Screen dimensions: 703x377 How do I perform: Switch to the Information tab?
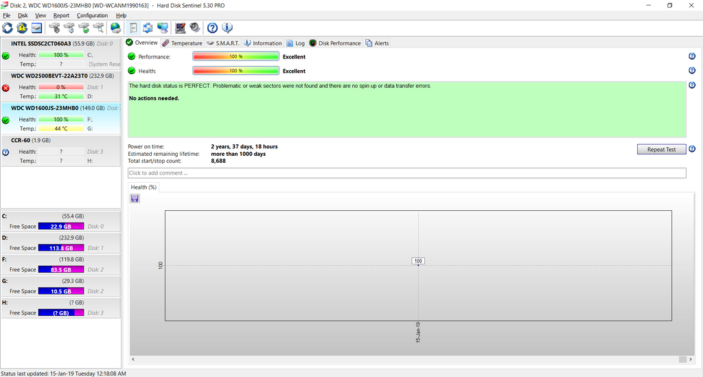click(x=263, y=43)
